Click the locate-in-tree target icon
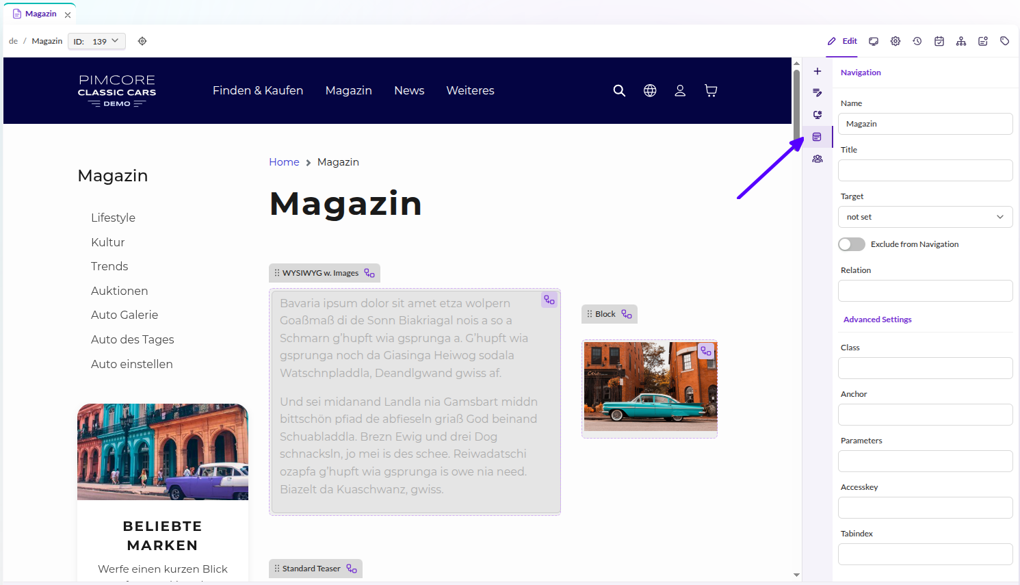Screen dimensions: 1020x585 142,41
